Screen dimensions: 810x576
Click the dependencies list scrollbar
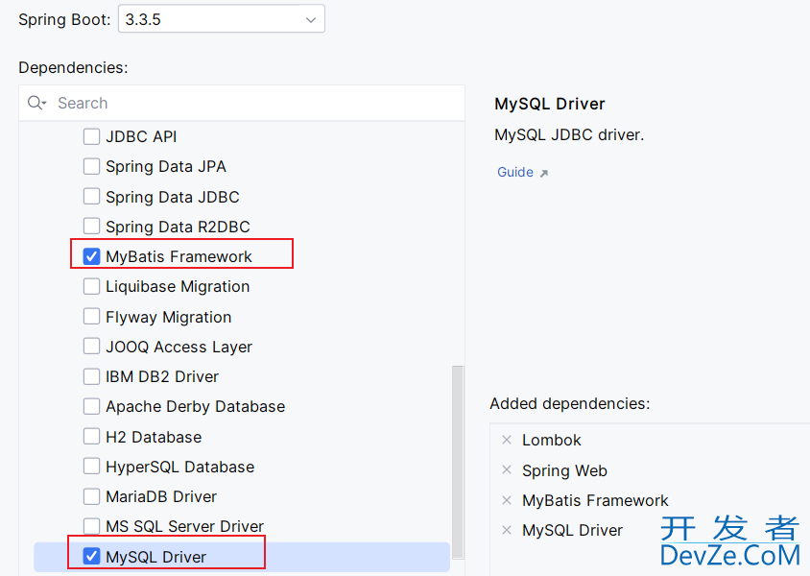coord(458,463)
